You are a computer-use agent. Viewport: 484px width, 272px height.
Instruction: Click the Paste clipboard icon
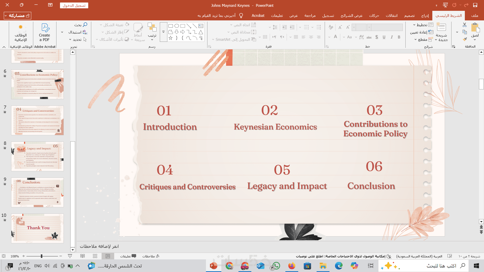coord(475,27)
